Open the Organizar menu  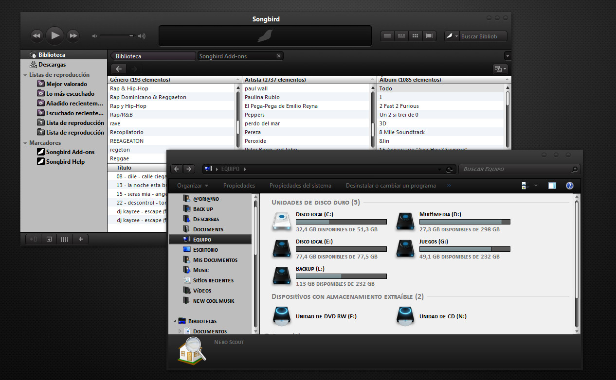point(193,186)
